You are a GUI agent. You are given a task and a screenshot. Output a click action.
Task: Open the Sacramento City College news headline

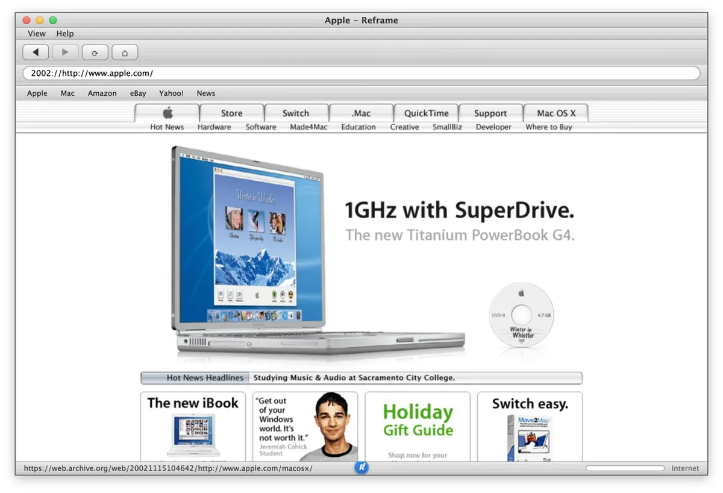[x=354, y=378]
